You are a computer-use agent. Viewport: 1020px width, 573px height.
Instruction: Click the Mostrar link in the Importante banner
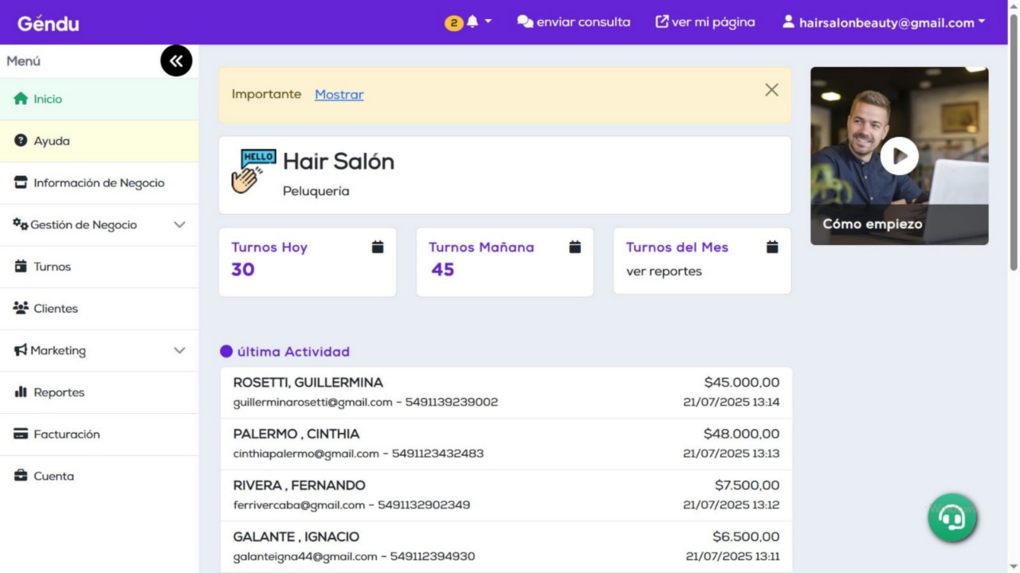coord(339,94)
